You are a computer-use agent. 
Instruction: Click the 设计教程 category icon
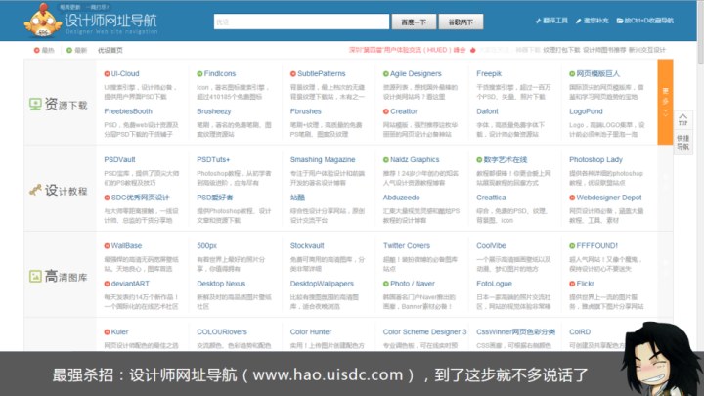point(35,191)
